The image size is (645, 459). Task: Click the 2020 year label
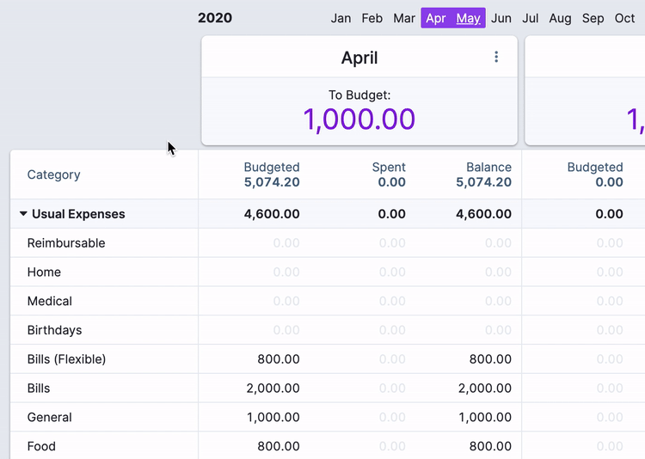(215, 18)
